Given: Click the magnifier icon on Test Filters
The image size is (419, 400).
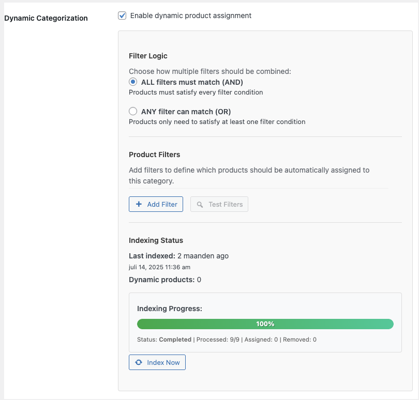Looking at the screenshot, I should (x=200, y=204).
